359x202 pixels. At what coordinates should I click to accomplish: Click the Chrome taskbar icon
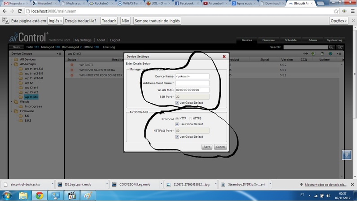pyautogui.click(x=39, y=197)
